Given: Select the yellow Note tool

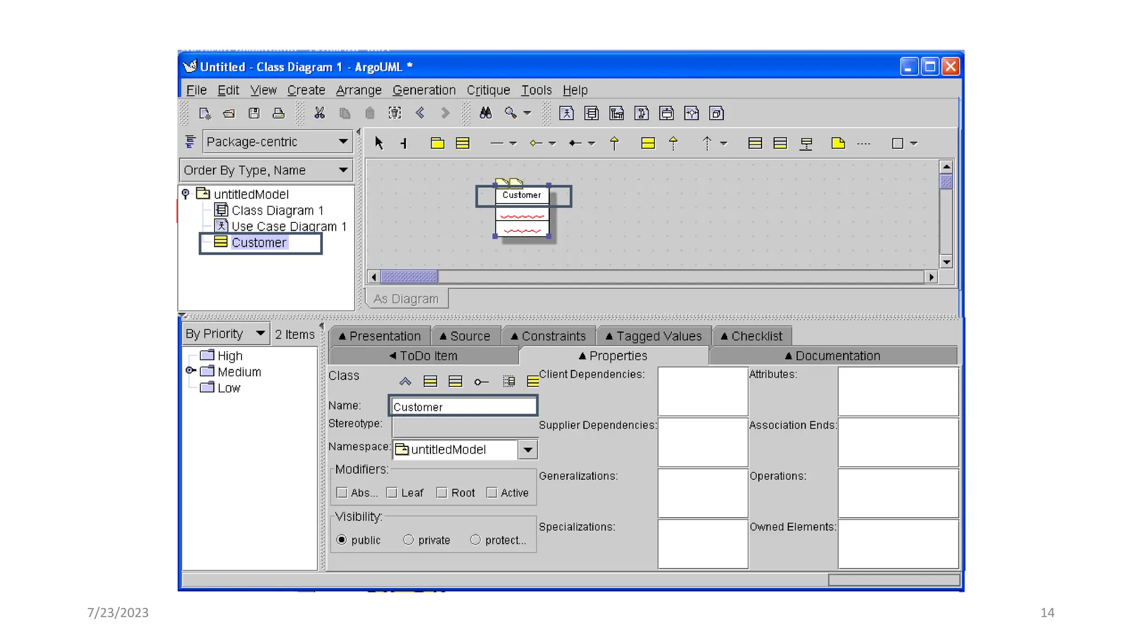Looking at the screenshot, I should coord(838,143).
